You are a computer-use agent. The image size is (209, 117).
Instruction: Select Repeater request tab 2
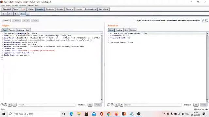[x=10, y=14]
